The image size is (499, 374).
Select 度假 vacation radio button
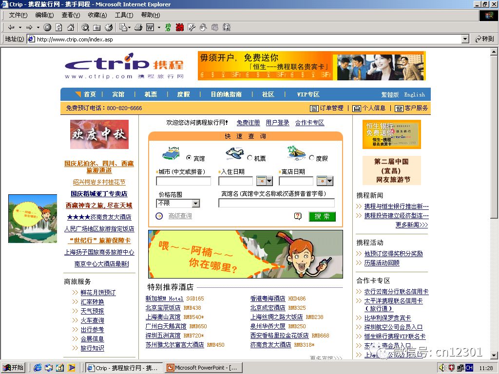click(311, 158)
